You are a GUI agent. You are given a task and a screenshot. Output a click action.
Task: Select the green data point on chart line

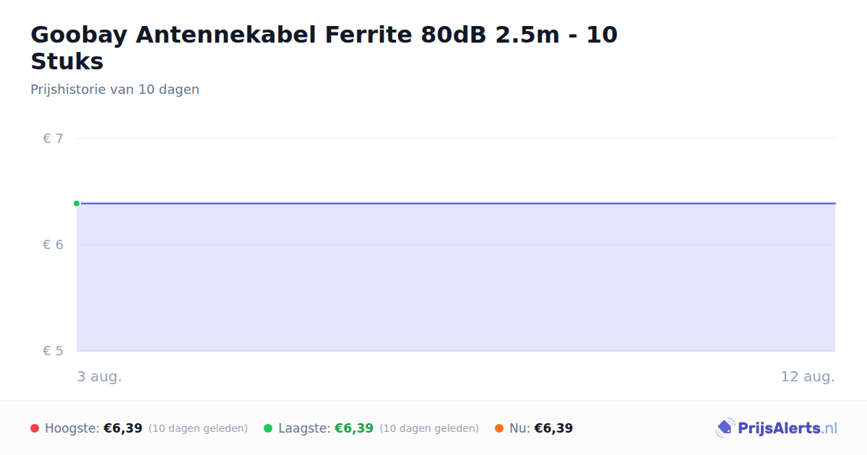click(x=77, y=204)
